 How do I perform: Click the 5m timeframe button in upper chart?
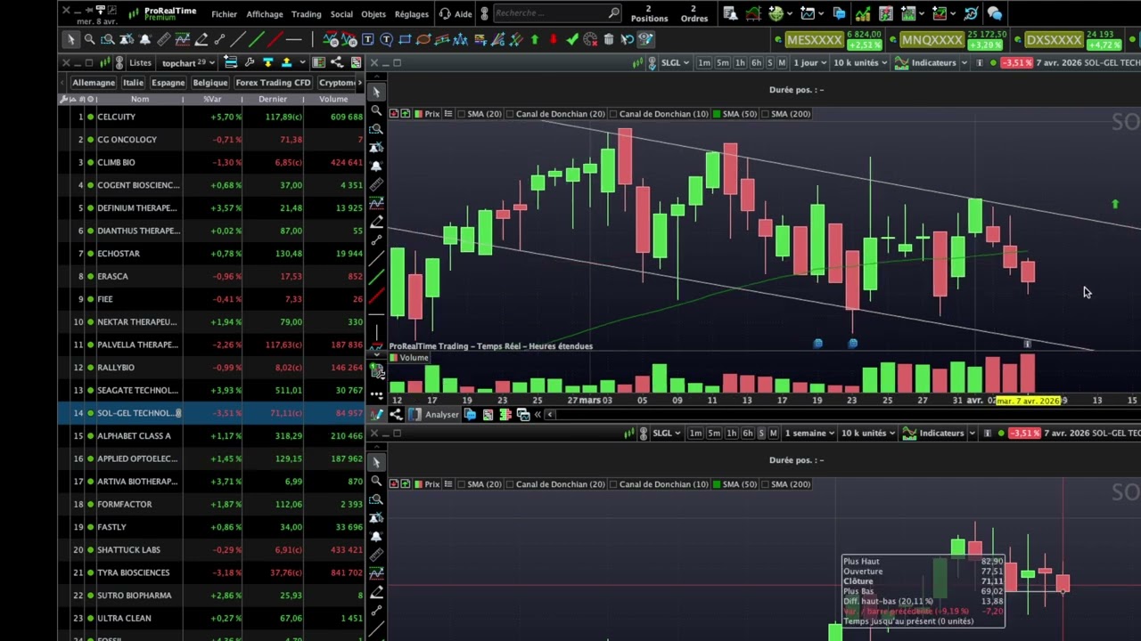coord(722,62)
